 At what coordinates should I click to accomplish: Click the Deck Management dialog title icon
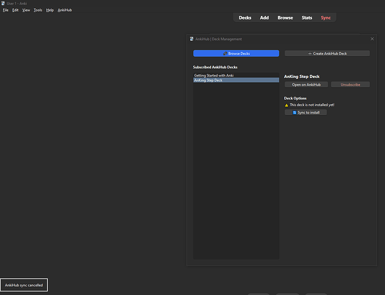[191, 39]
